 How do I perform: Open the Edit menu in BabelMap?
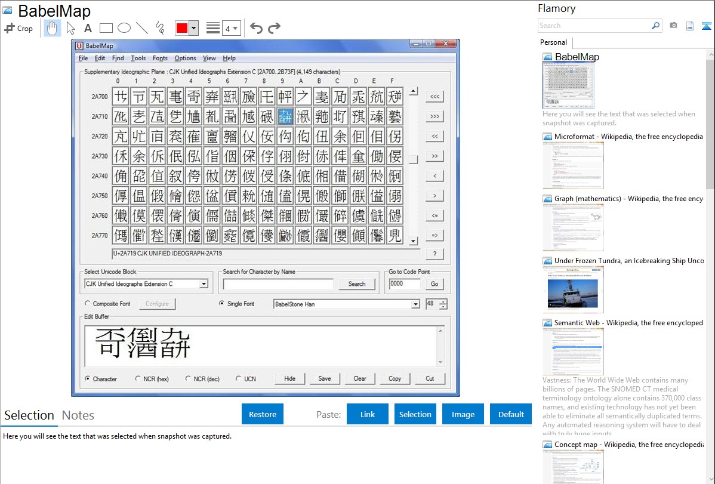tap(100, 58)
